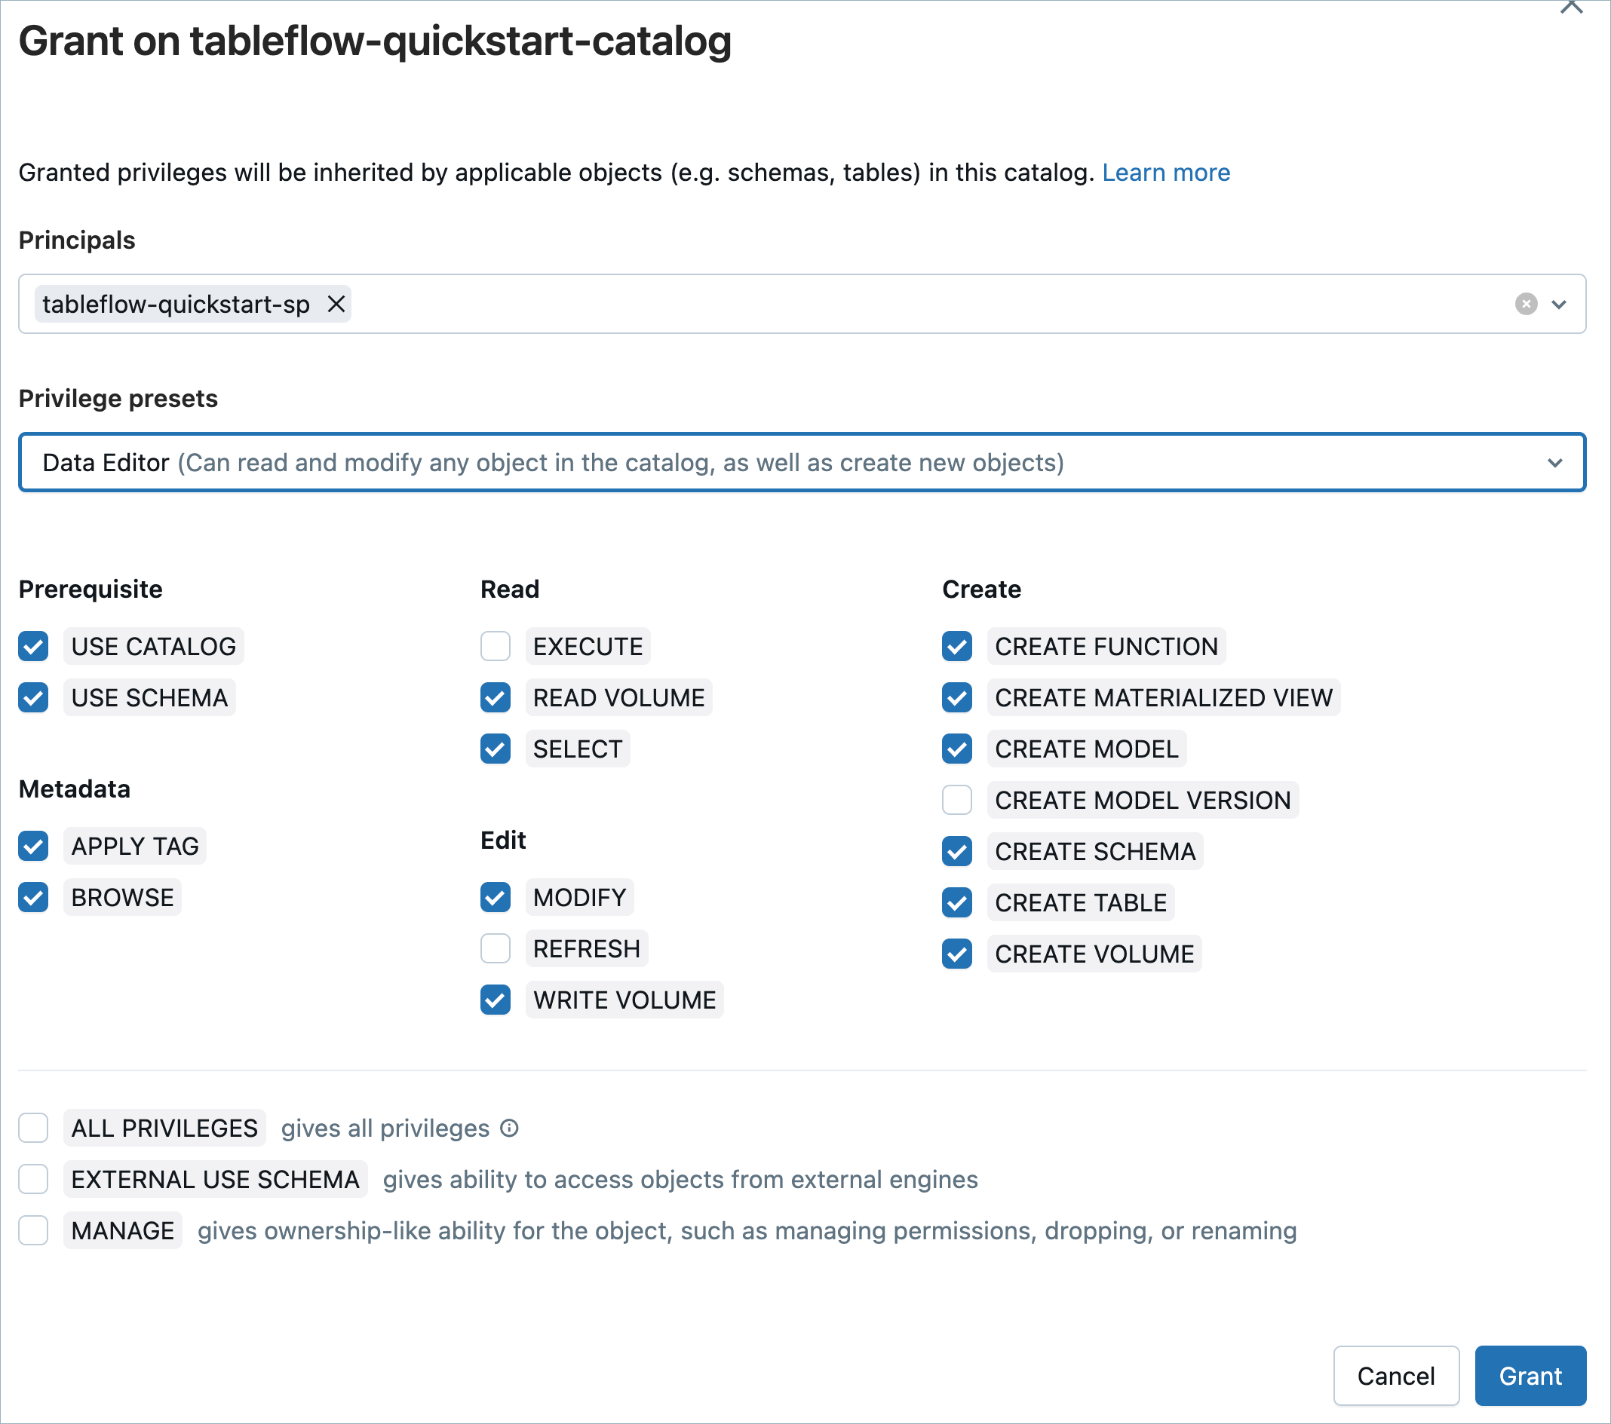Check the MANAGE privilege box

tap(33, 1231)
